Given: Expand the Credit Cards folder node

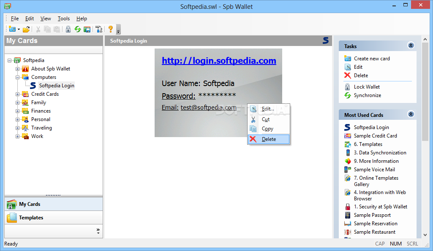Looking at the screenshot, I should (17, 94).
